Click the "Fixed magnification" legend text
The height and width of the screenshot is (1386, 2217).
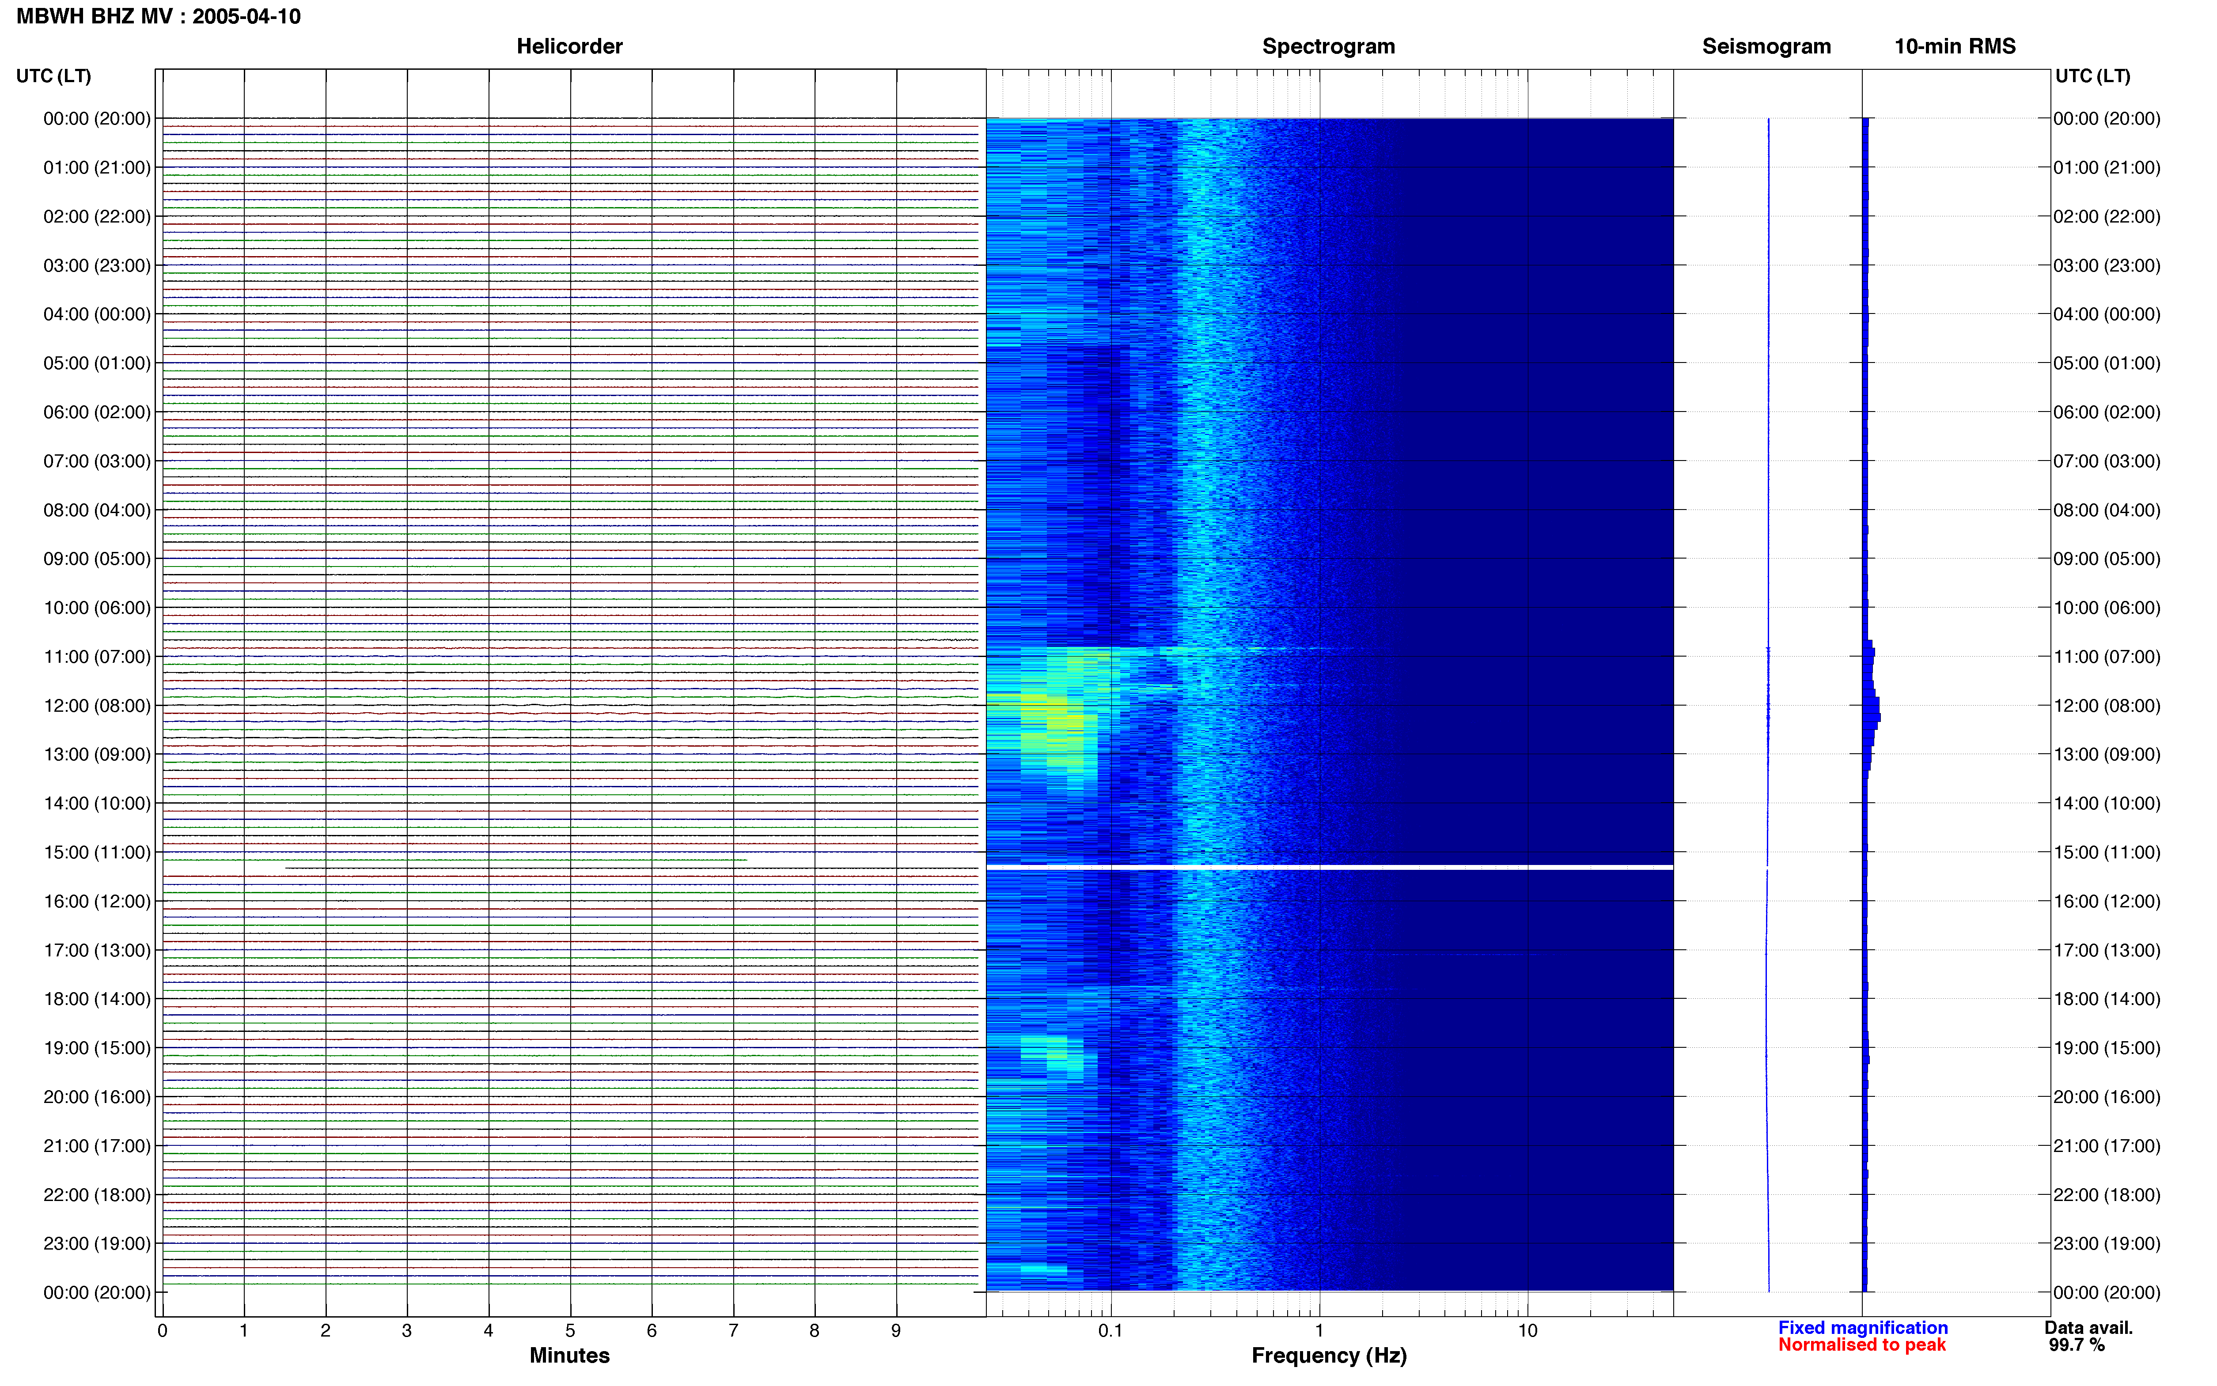point(1862,1327)
